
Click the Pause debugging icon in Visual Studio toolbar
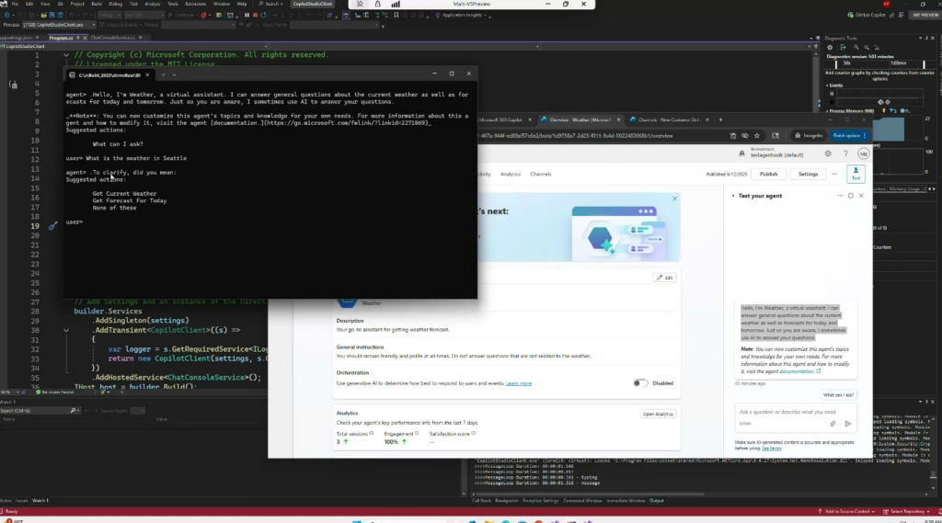(x=247, y=15)
